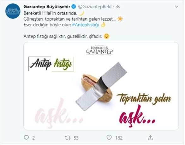Open the pistachio image attachment

(x=101, y=86)
